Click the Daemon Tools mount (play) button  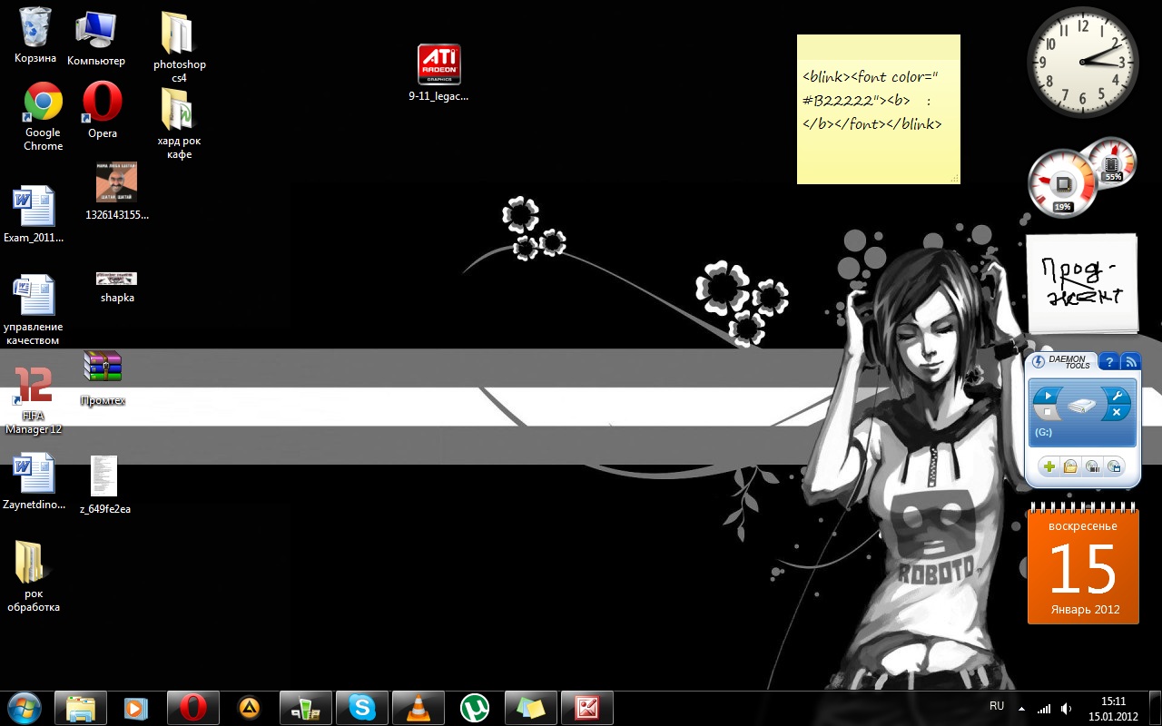pos(1047,396)
